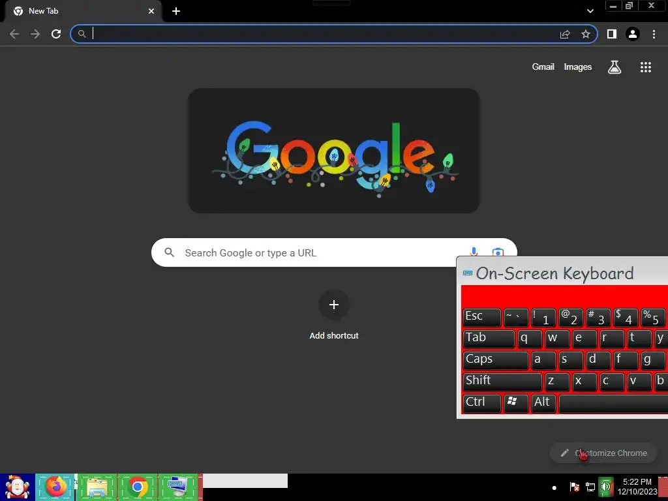
Task: Open the Google apps grid
Action: [x=646, y=67]
